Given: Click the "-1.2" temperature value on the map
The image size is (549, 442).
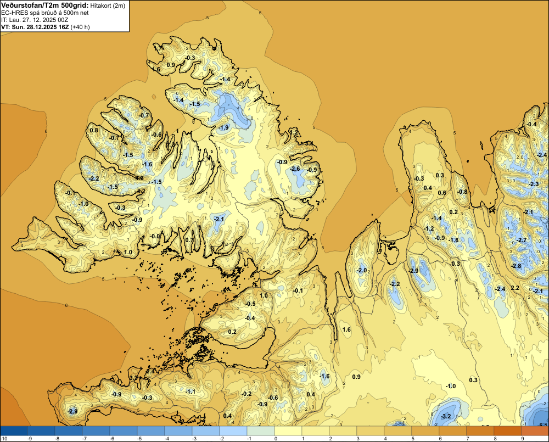Looking at the screenshot, I should point(429,228).
